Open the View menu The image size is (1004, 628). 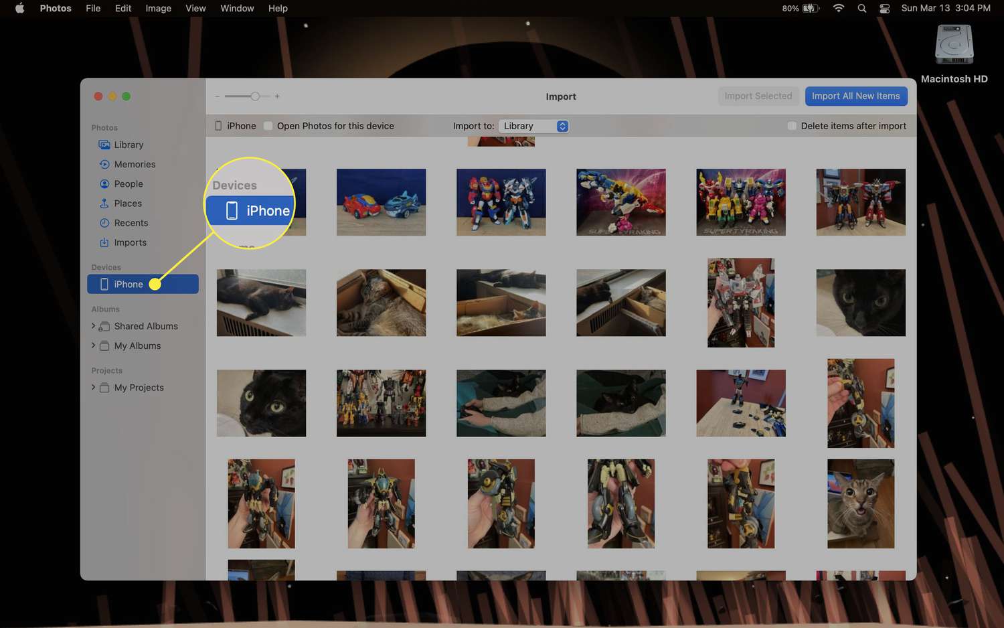(x=195, y=8)
